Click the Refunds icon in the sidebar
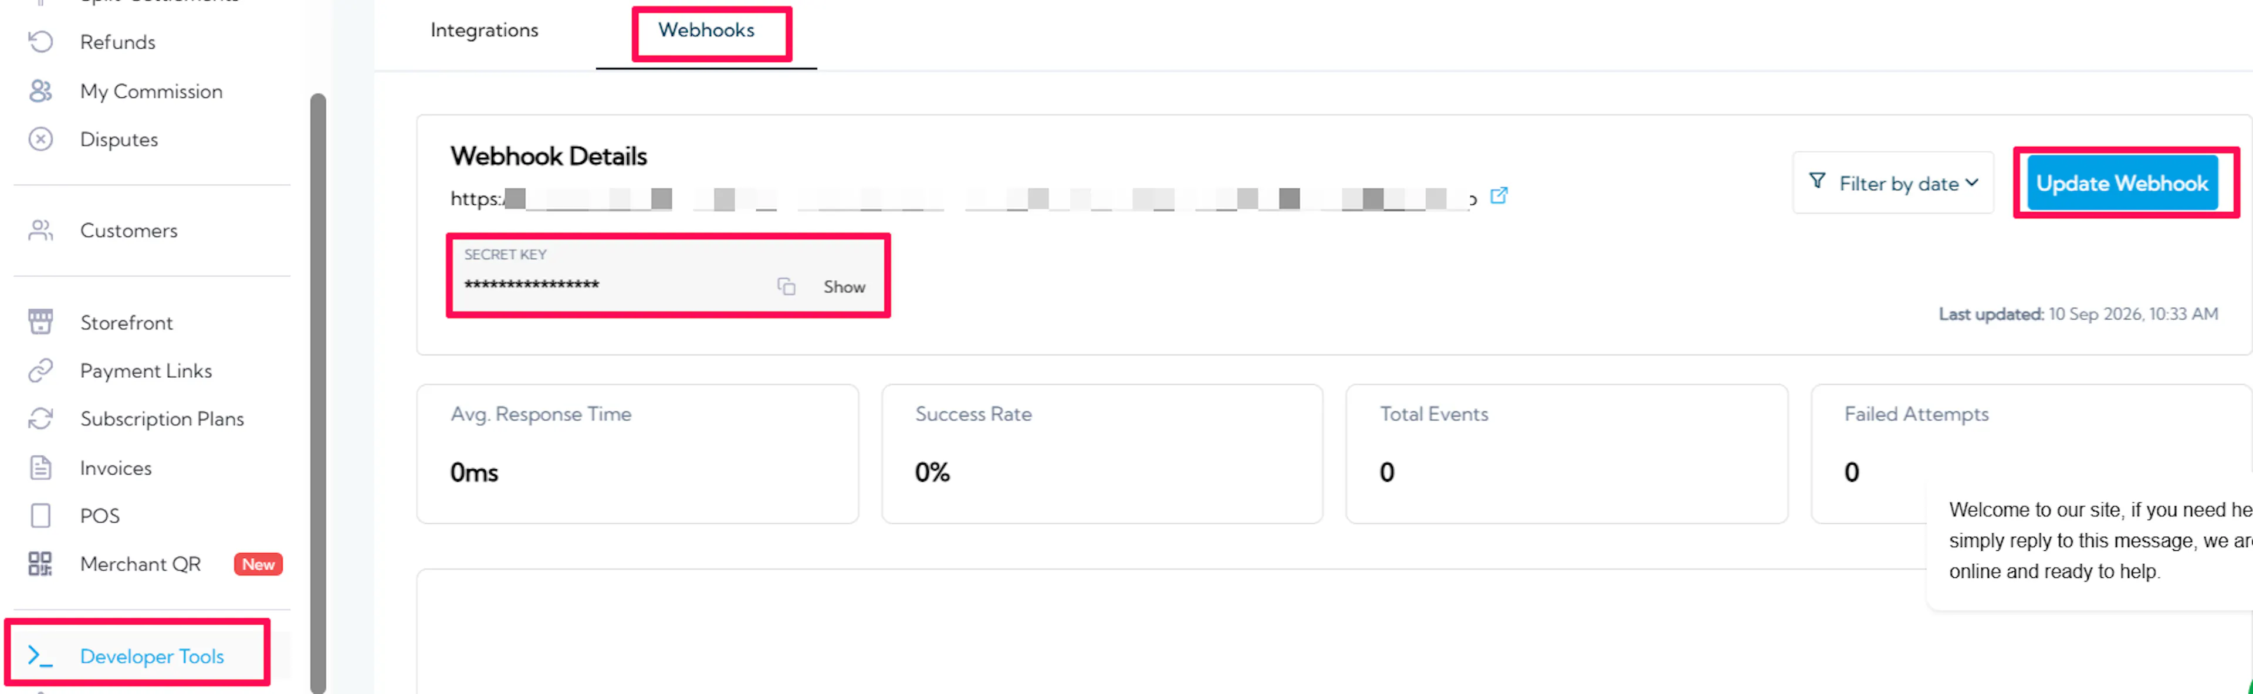 tap(40, 41)
